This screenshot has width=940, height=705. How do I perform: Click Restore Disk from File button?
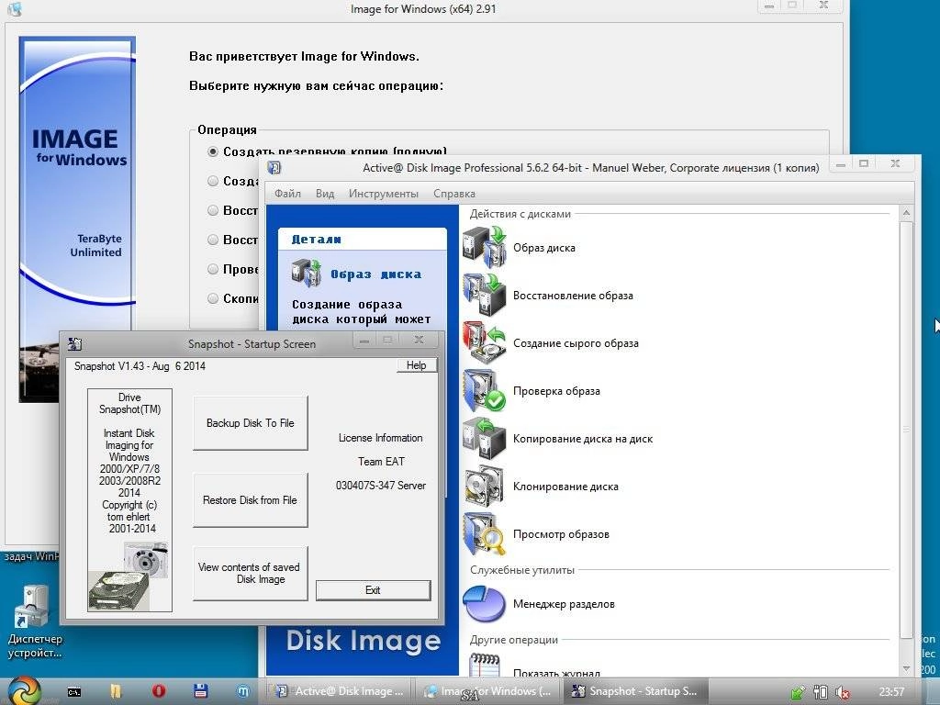pos(250,500)
